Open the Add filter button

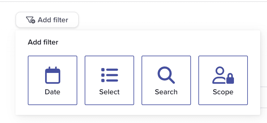click(x=47, y=20)
